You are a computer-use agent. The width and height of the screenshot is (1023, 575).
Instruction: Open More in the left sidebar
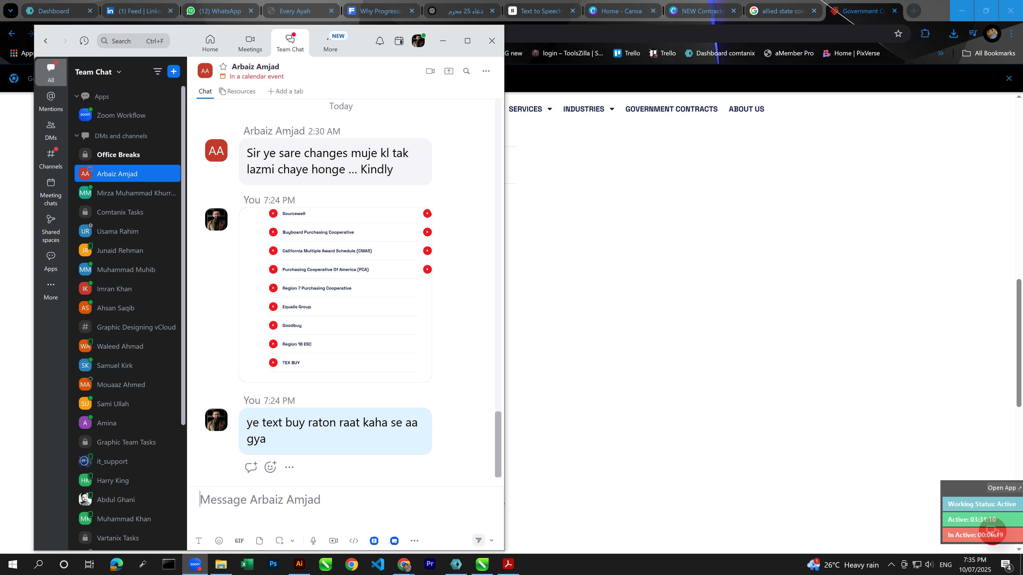[51, 290]
